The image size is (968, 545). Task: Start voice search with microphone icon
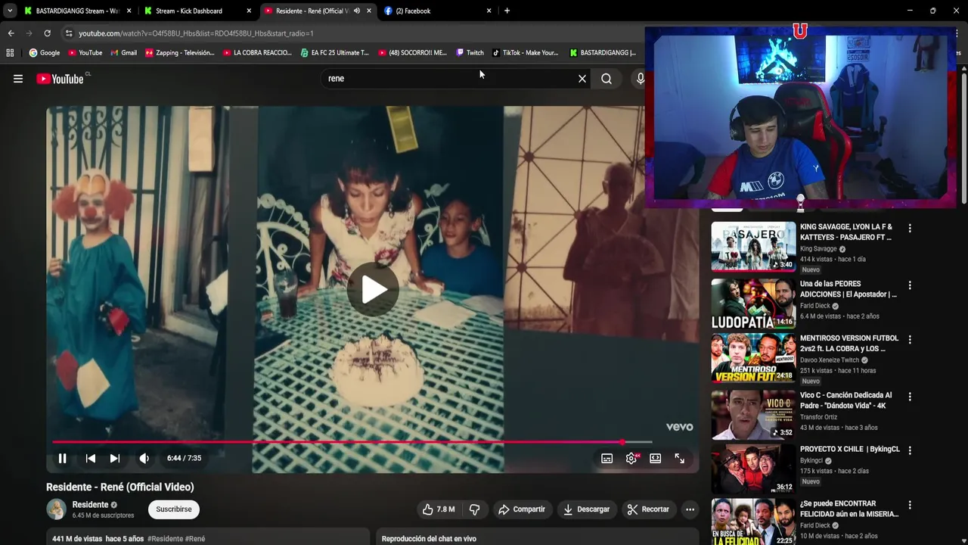(x=641, y=79)
